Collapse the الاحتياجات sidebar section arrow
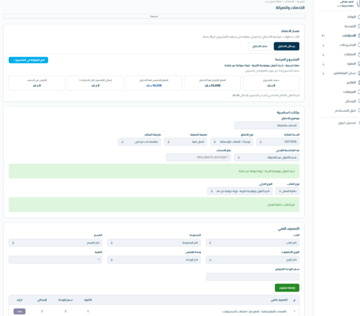 (x=323, y=36)
